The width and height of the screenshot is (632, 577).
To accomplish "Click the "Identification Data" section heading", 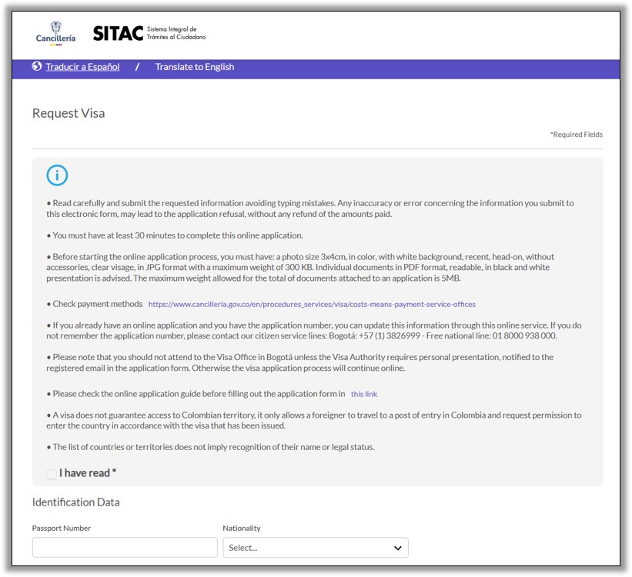I will click(x=76, y=502).
